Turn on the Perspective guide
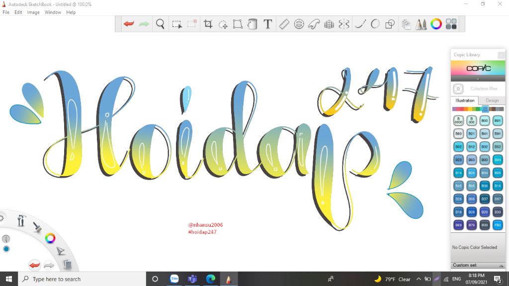 click(x=329, y=24)
